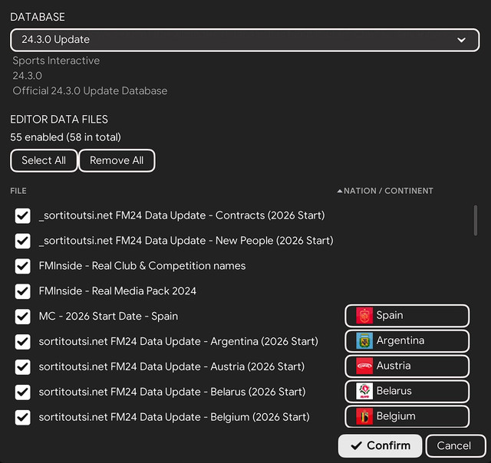Toggle FMInside Real Media Pack 2024 checkbox
Screen dimensions: 491x463
click(22, 291)
